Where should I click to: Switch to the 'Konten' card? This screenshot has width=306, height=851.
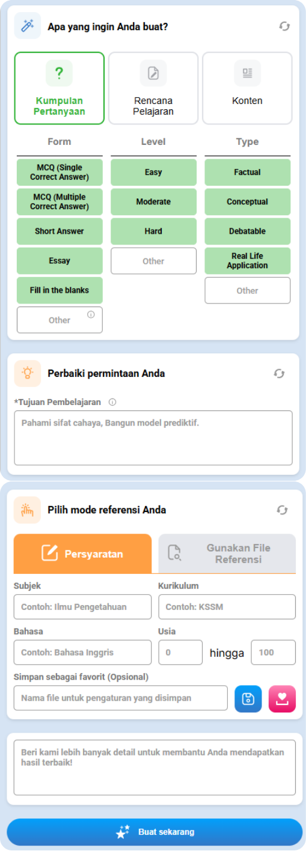(x=247, y=88)
